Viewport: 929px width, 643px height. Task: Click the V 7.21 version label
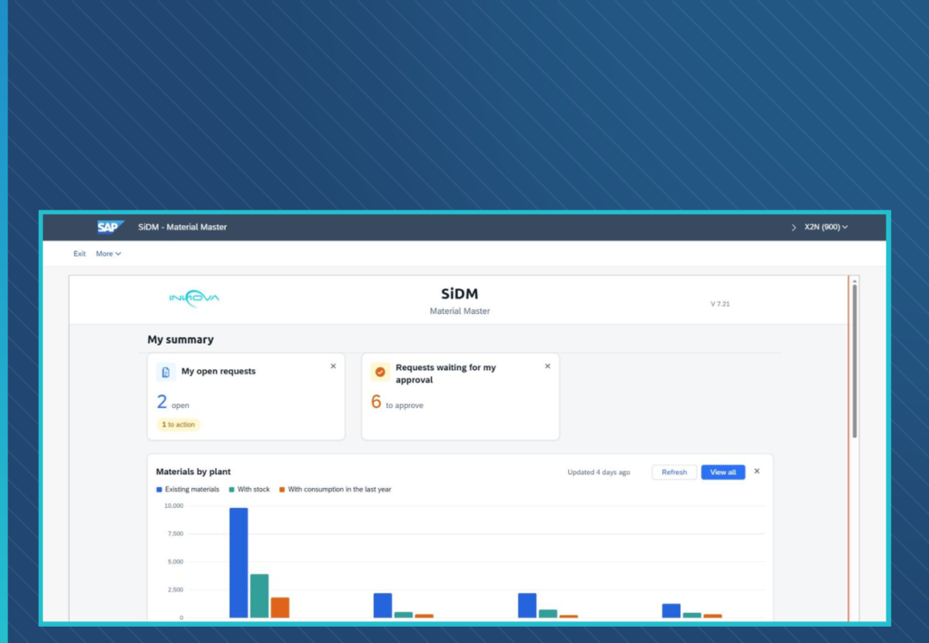click(719, 304)
